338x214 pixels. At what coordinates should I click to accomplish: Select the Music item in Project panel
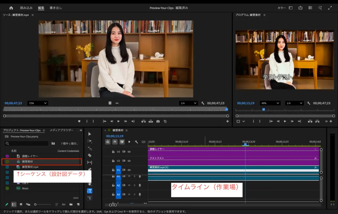click(25, 188)
